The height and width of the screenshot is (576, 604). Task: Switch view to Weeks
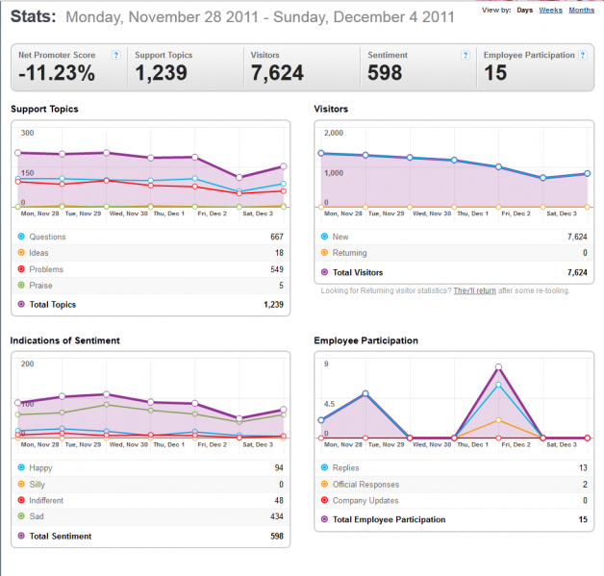click(550, 10)
